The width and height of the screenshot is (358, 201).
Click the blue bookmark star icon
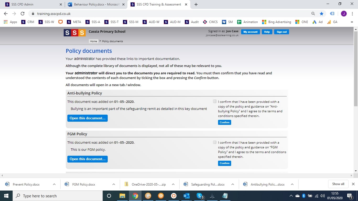[x=322, y=14]
